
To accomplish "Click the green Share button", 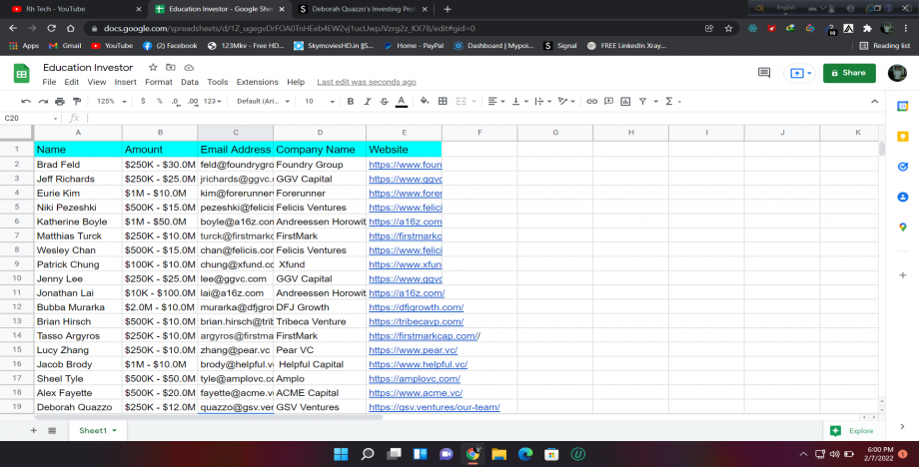I will pyautogui.click(x=848, y=73).
